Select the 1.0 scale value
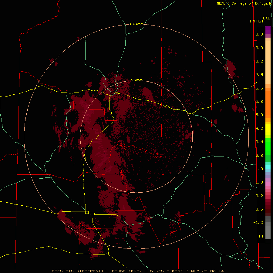 pos(259,182)
